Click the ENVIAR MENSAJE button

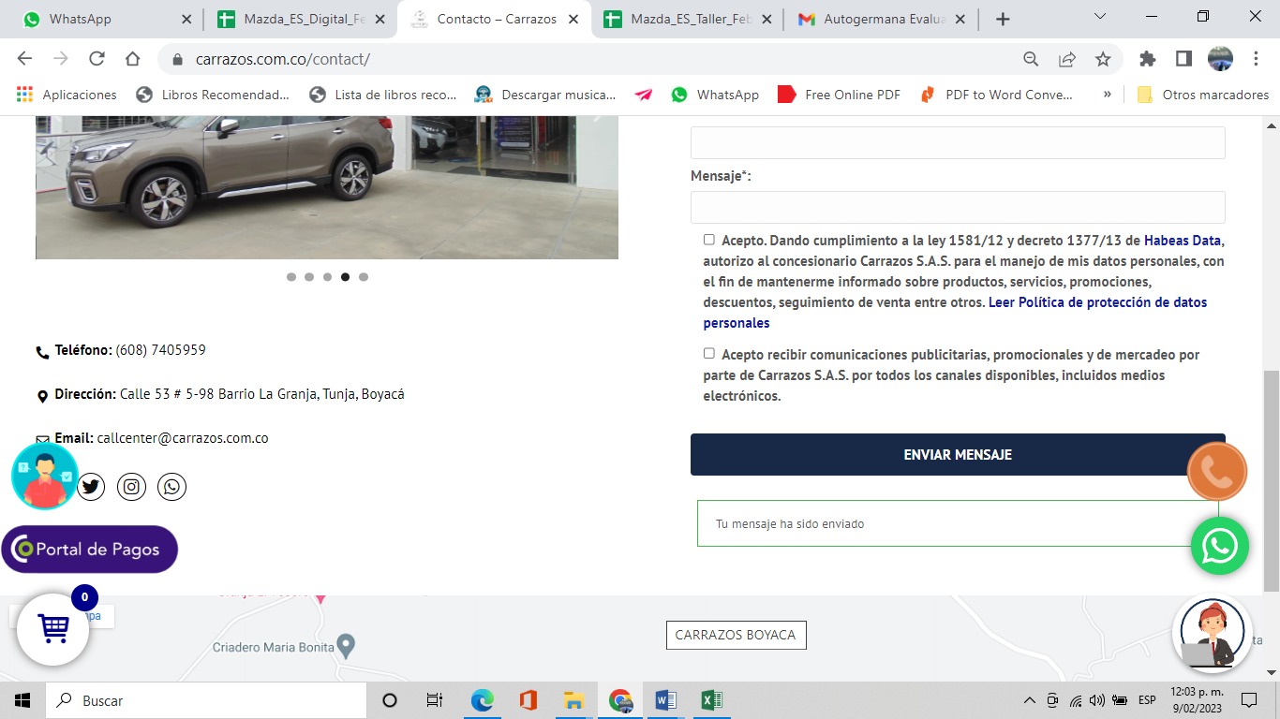pos(958,455)
